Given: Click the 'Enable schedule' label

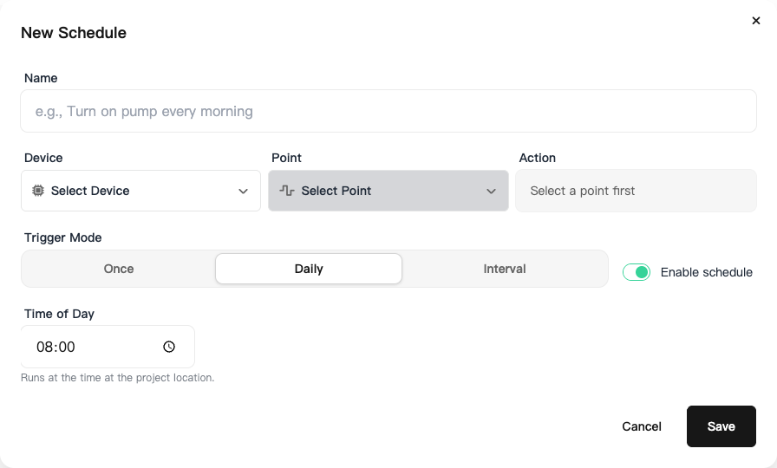Looking at the screenshot, I should point(707,272).
